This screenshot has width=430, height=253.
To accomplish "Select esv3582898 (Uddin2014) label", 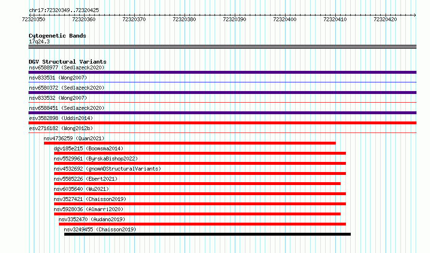I will click(61, 118).
